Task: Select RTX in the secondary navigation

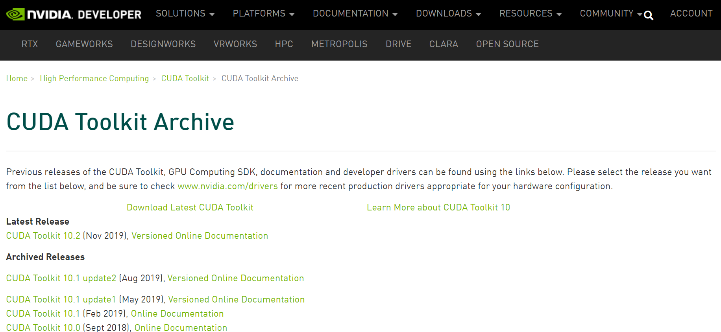Action: [x=30, y=44]
